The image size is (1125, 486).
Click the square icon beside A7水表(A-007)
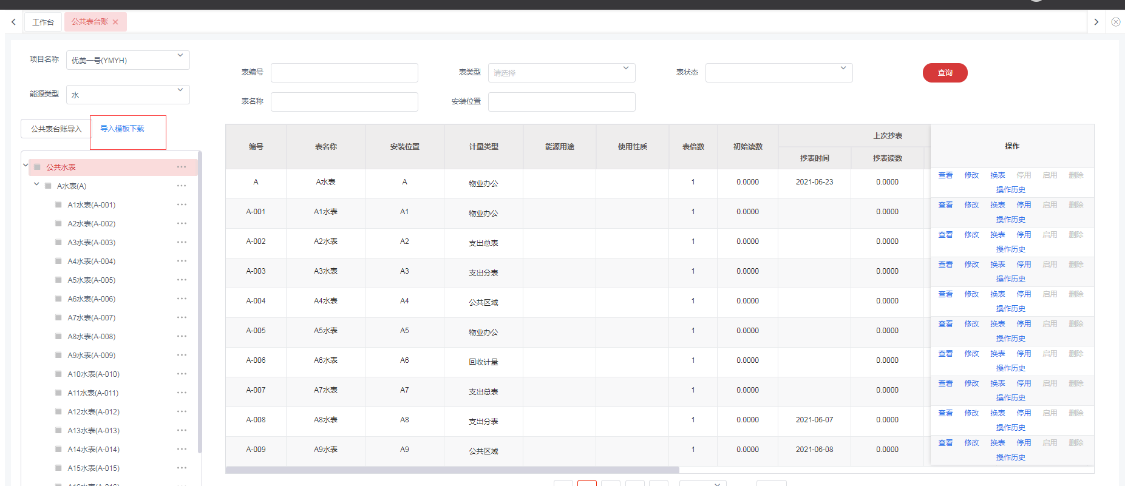[x=58, y=317]
